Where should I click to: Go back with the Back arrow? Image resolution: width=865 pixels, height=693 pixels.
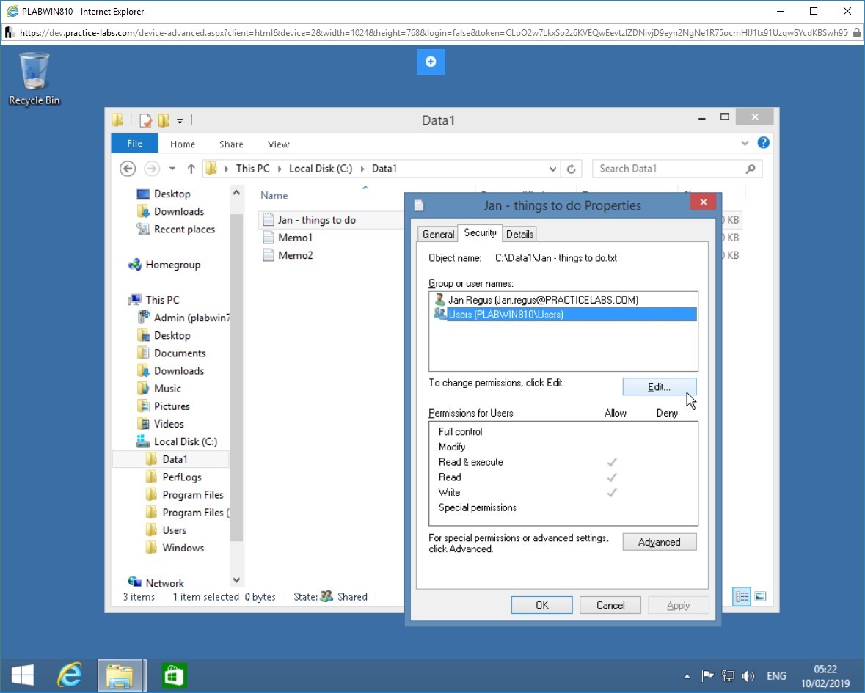coord(128,169)
